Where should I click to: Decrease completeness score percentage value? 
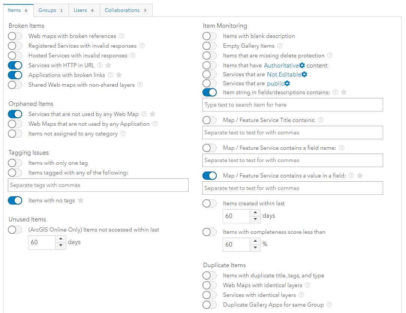point(255,248)
